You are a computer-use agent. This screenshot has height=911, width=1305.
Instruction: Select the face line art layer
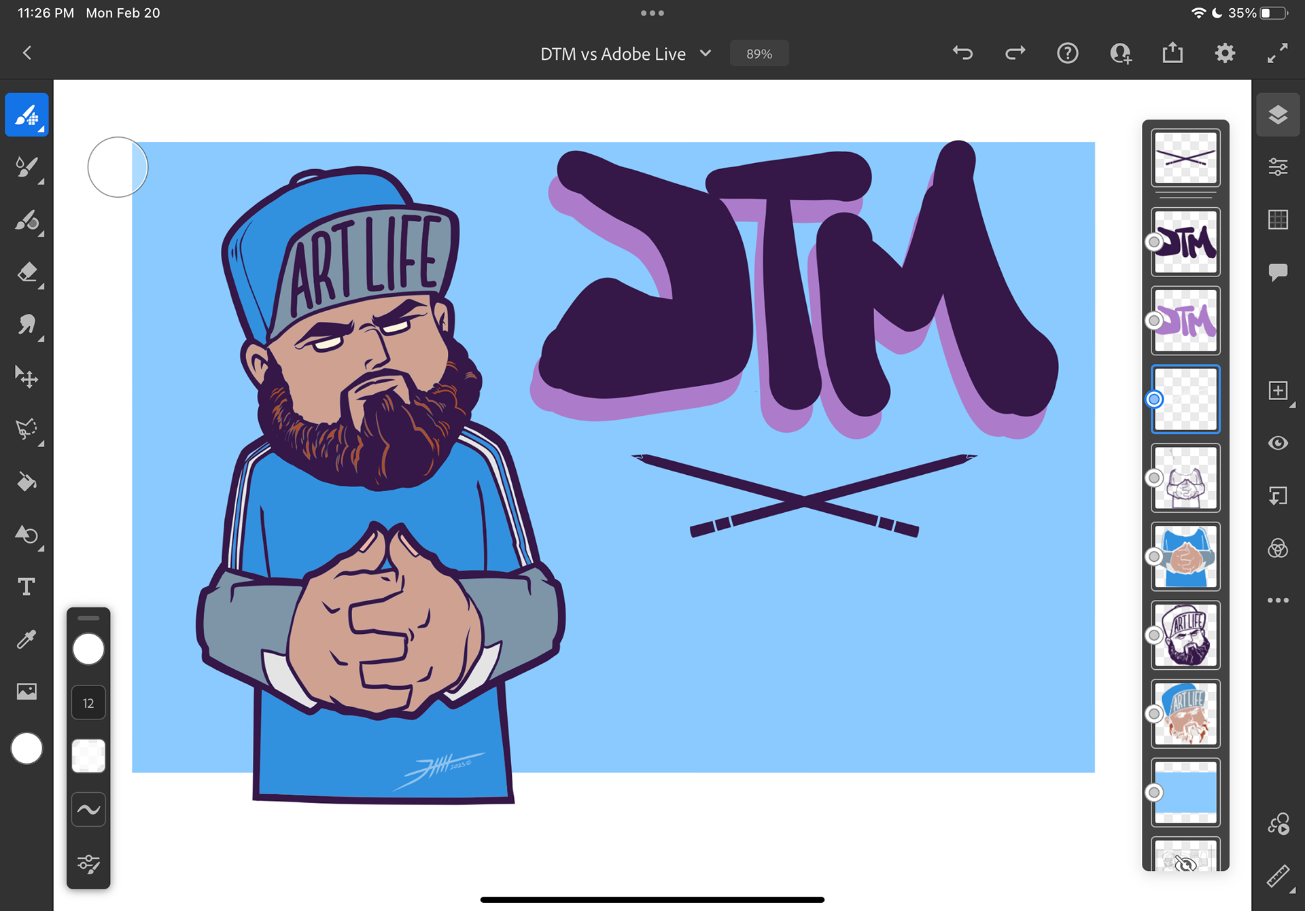(x=1185, y=635)
